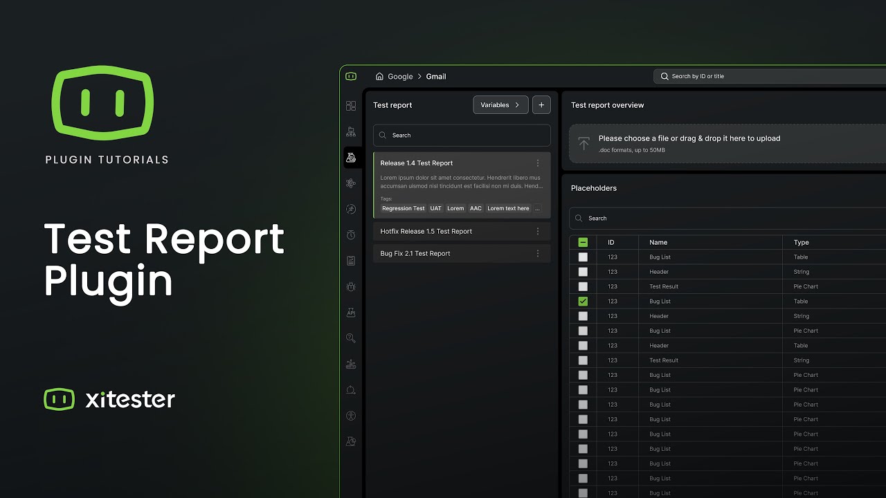Open the accessibility person icon in sidebar
Screen dimensions: 886x498
coord(351,416)
